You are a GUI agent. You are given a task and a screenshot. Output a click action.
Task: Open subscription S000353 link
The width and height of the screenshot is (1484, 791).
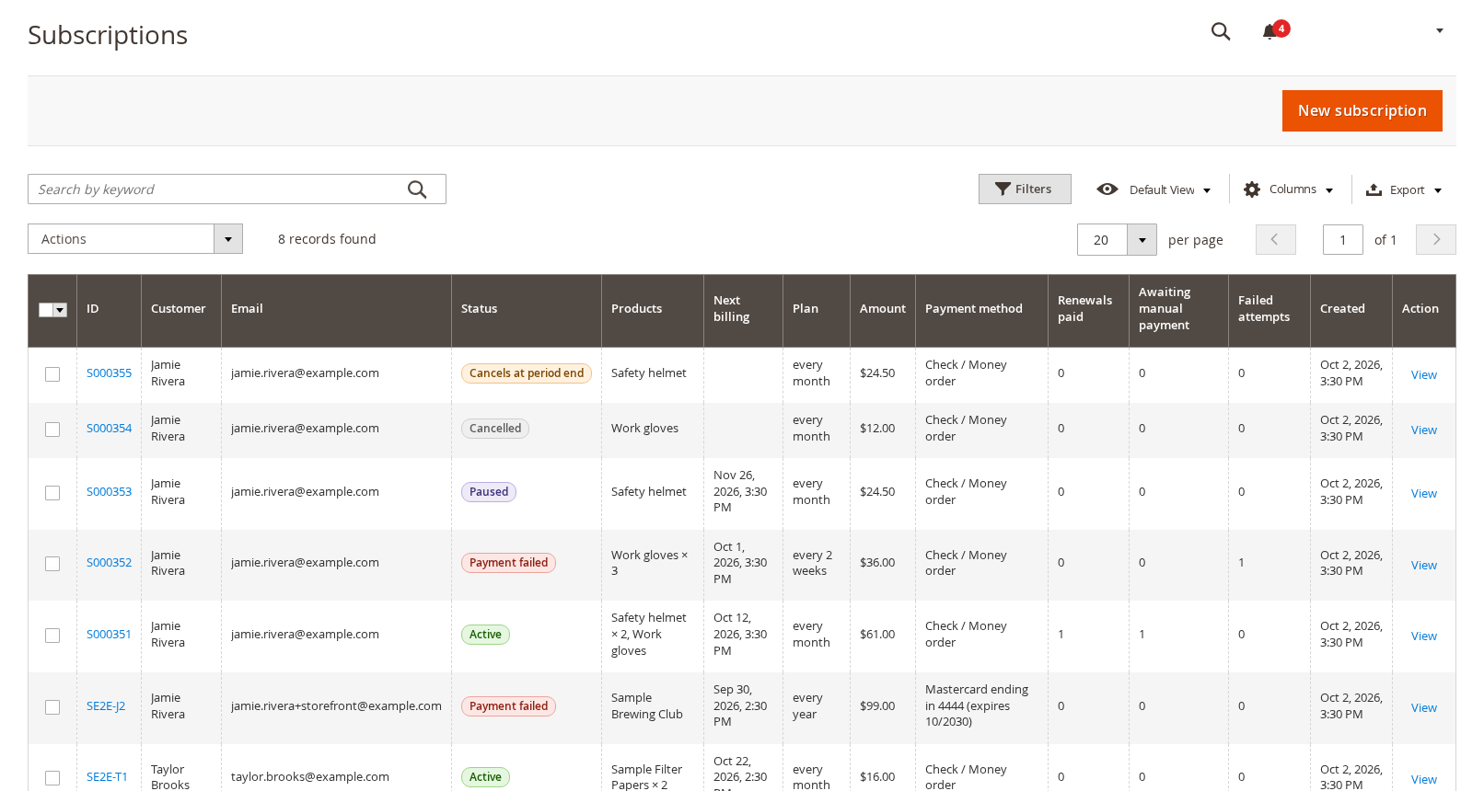tap(109, 492)
